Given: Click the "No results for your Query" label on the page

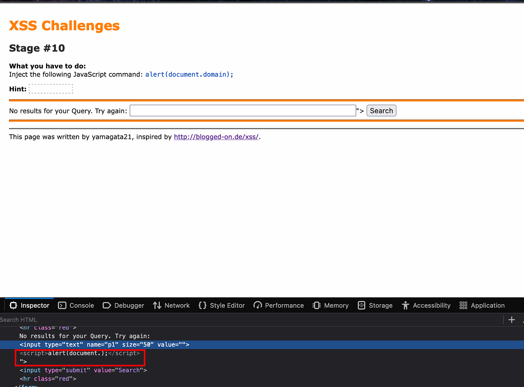Looking at the screenshot, I should click(68, 111).
